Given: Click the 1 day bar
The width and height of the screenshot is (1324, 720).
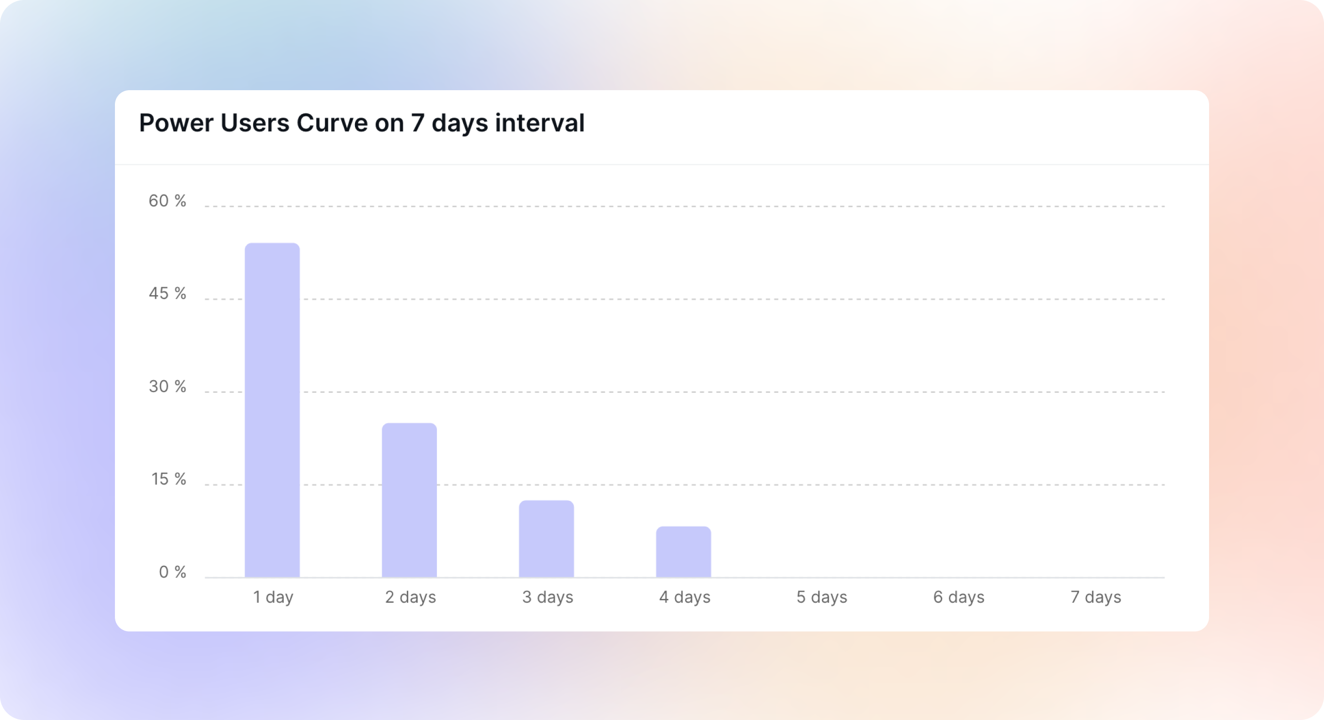Looking at the screenshot, I should point(272,410).
